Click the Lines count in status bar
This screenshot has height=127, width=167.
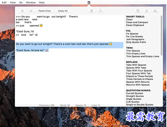(96, 105)
